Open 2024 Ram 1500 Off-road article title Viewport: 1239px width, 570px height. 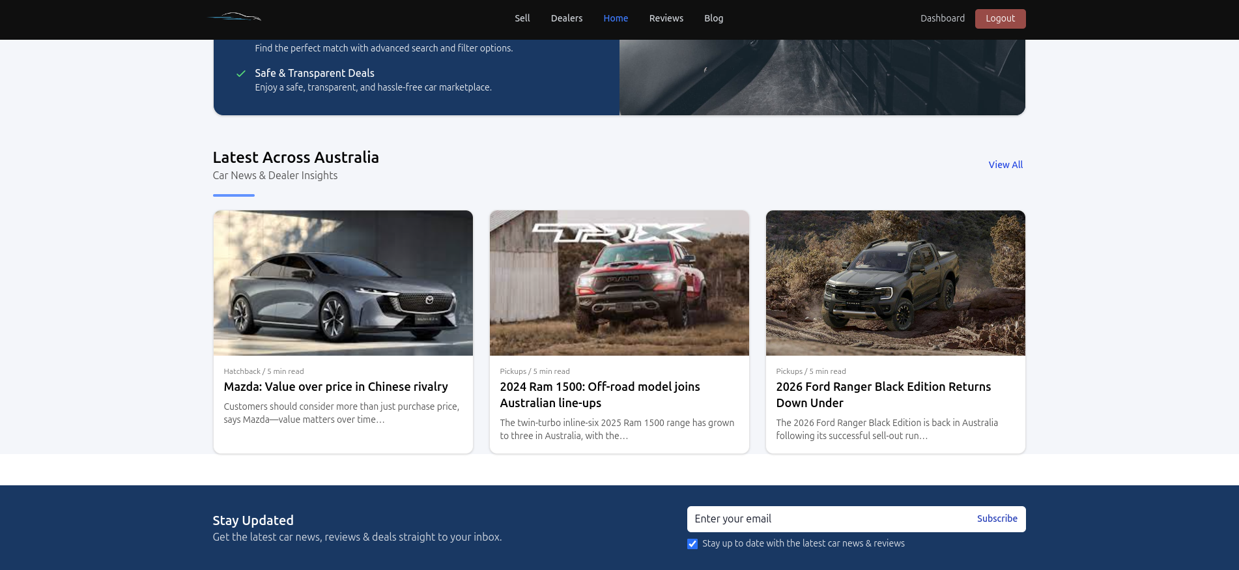600,395
